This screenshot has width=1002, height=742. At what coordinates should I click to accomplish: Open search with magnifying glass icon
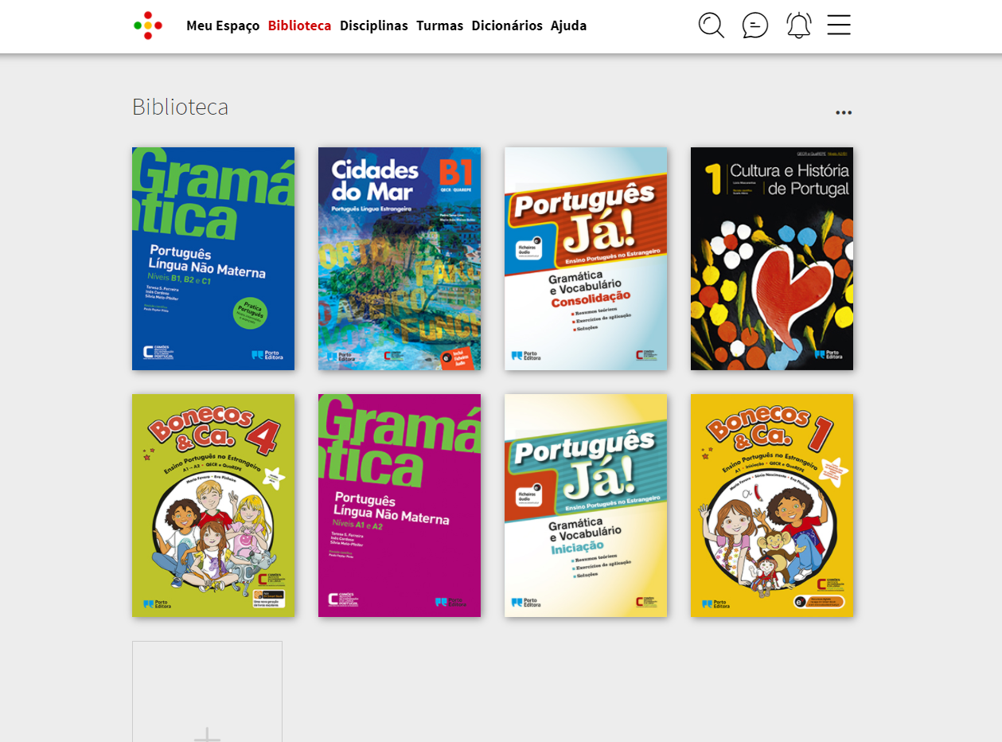[x=712, y=25]
